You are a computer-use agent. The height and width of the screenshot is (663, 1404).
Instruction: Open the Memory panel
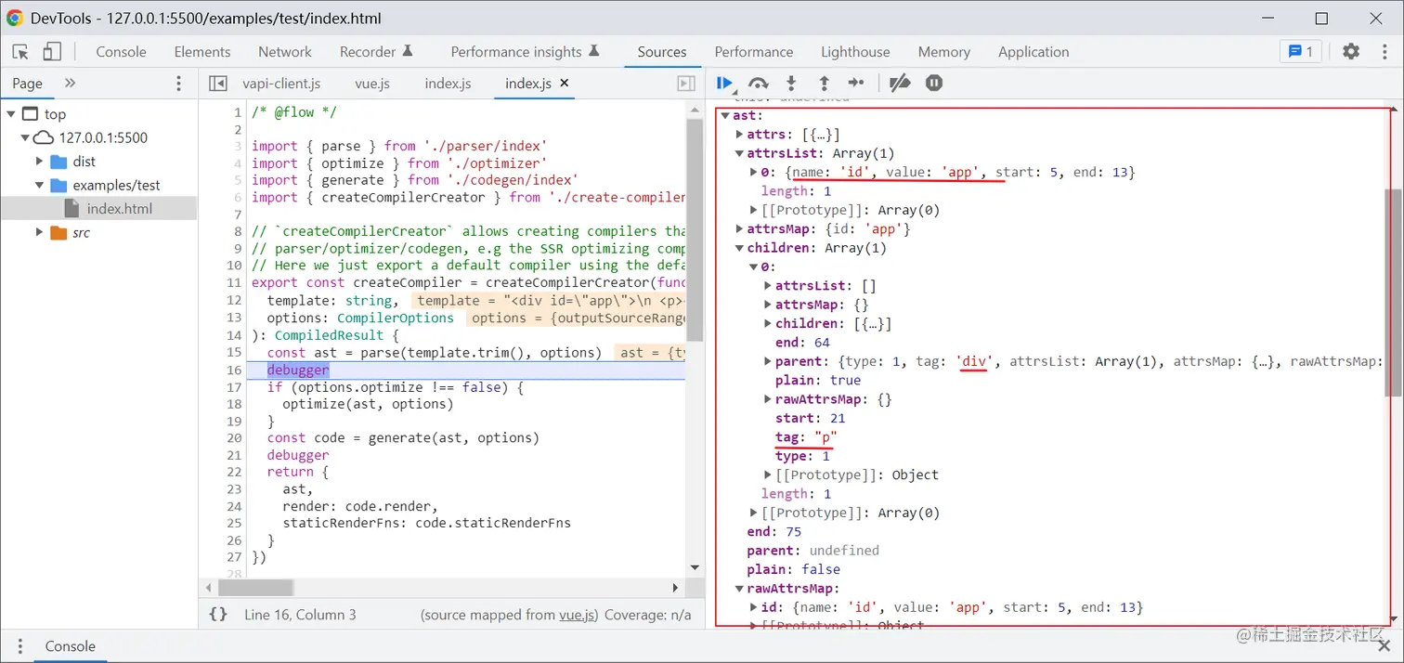944,52
